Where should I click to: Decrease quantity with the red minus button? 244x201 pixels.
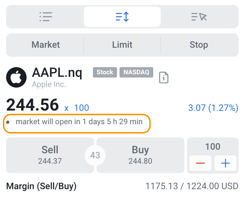tap(200, 163)
